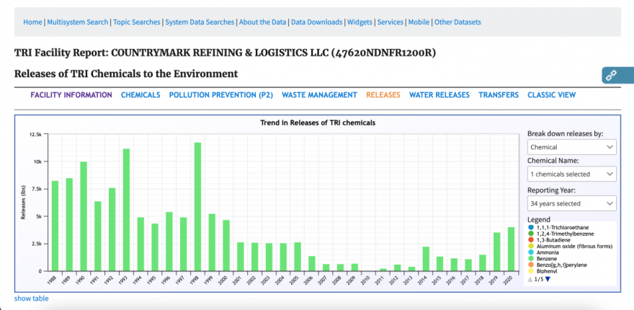The image size is (634, 310).
Task: Switch to Water Releases tab
Action: click(x=439, y=95)
